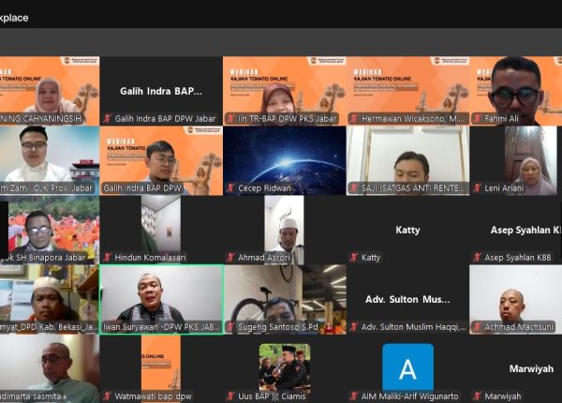Click muted mic icon beside Katty name label
Image resolution: width=562 pixels, height=403 pixels.
coord(354,258)
